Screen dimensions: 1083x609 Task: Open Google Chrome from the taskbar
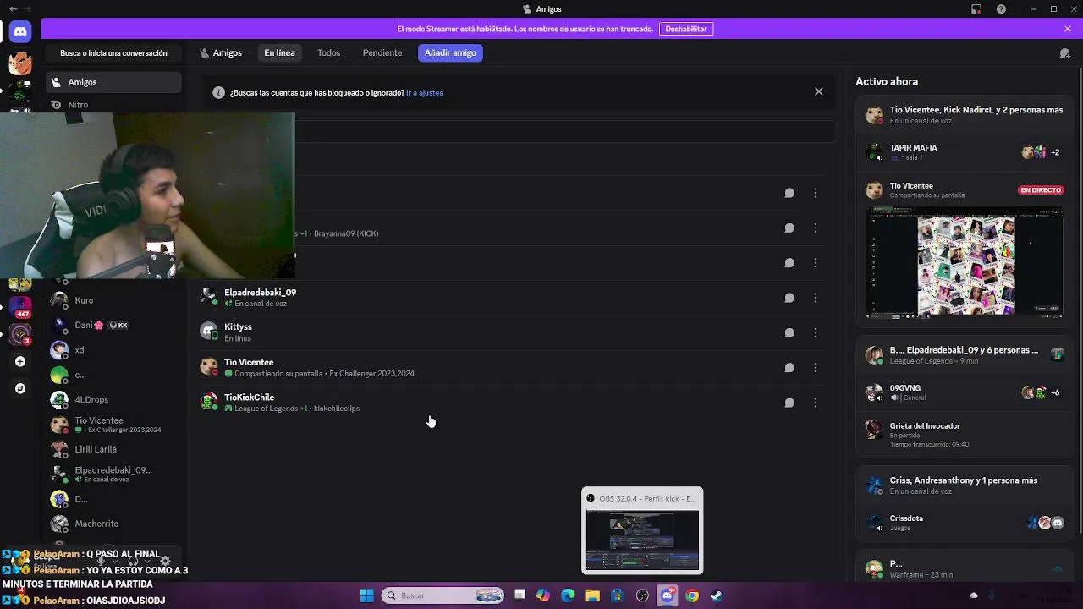point(692,595)
